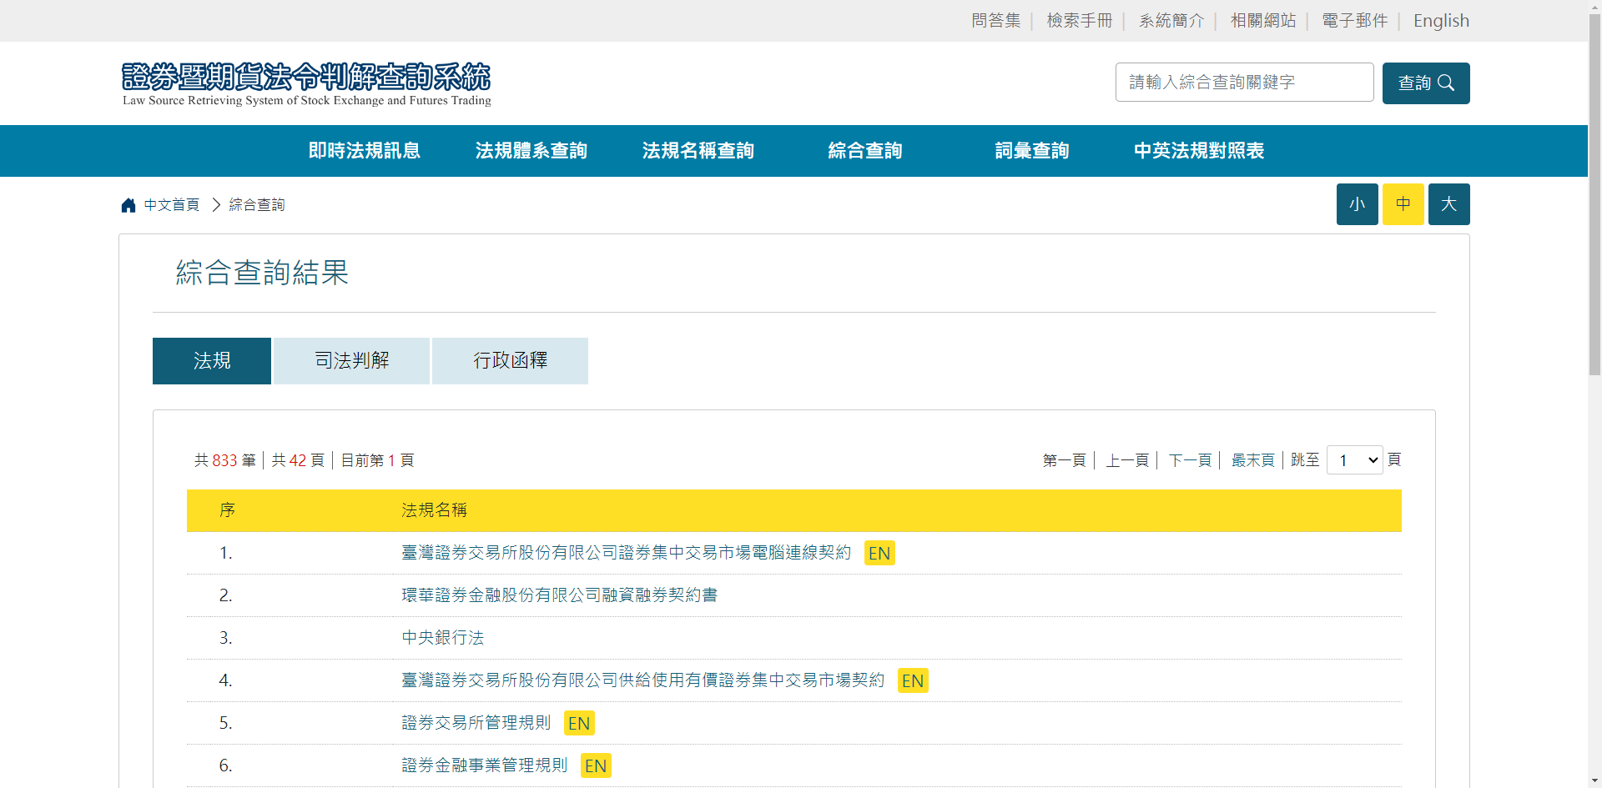1602x788 pixels.
Task: Click 第一頁 pagination text
Action: pyautogui.click(x=1064, y=460)
